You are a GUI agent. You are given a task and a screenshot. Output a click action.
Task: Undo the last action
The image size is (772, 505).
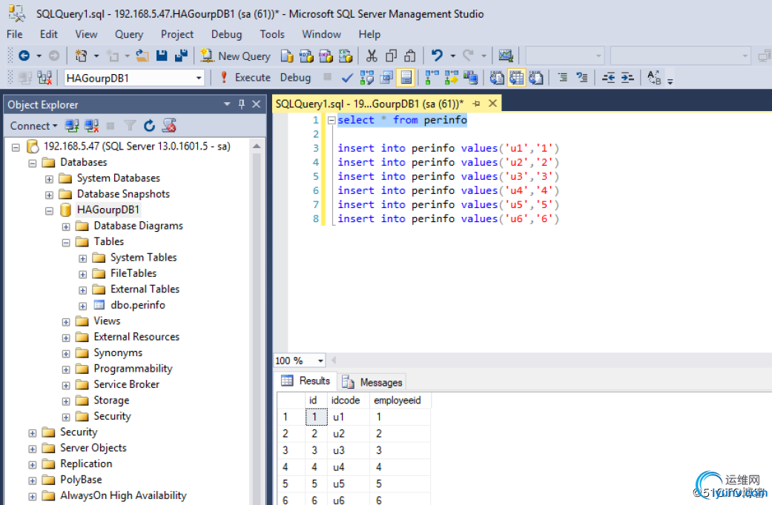(437, 56)
